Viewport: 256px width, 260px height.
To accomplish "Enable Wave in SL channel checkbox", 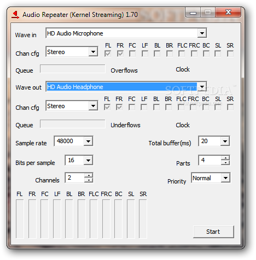I will pyautogui.click(x=218, y=54).
